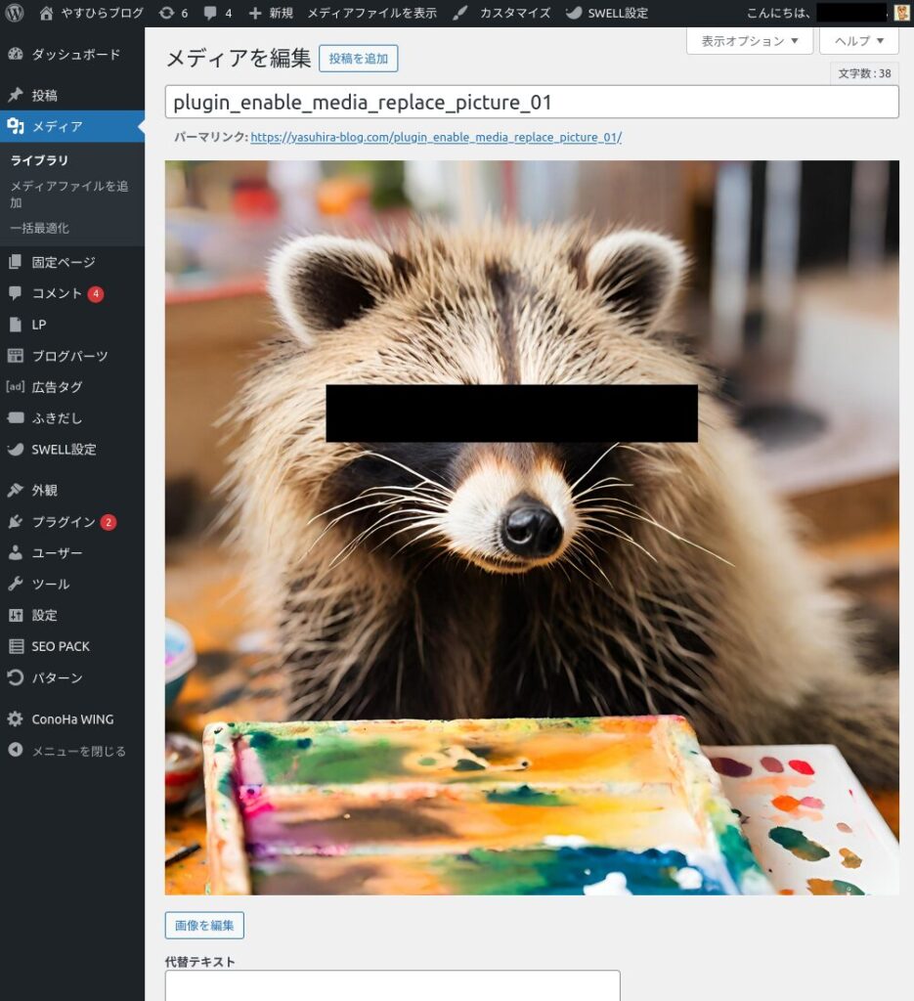Expand the 表示オプション dropdown
This screenshot has width=914, height=1001.
750,41
